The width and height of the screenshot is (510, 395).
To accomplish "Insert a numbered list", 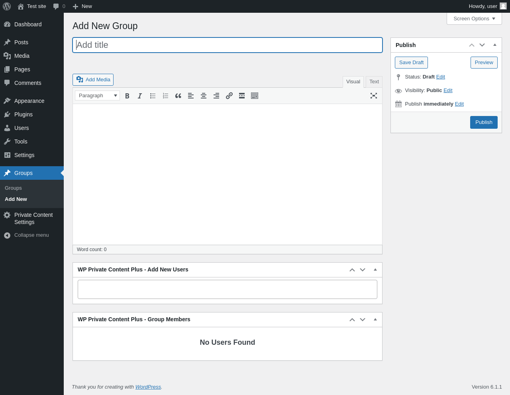I will point(165,96).
